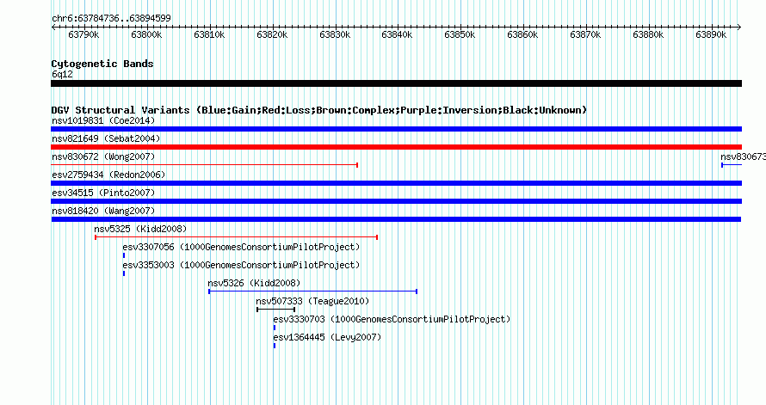Click the DGV Structural Variants track title
766x405 pixels.
pos(319,110)
